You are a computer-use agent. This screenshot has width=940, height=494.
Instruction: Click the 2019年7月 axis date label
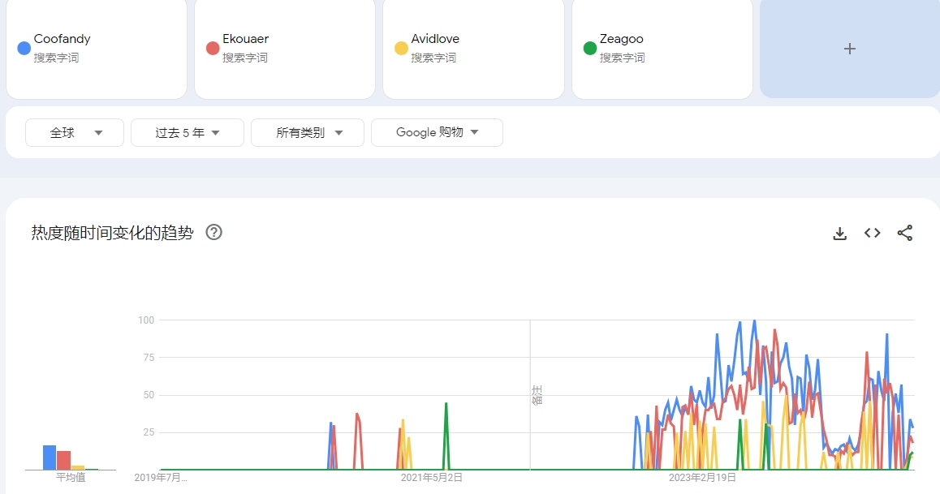coord(161,478)
